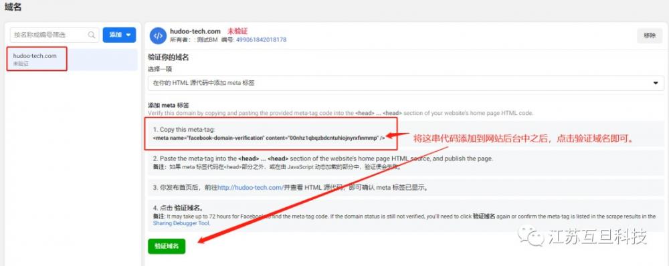
Task: Click the 所有者 测试BM owner text
Action: pos(194,39)
